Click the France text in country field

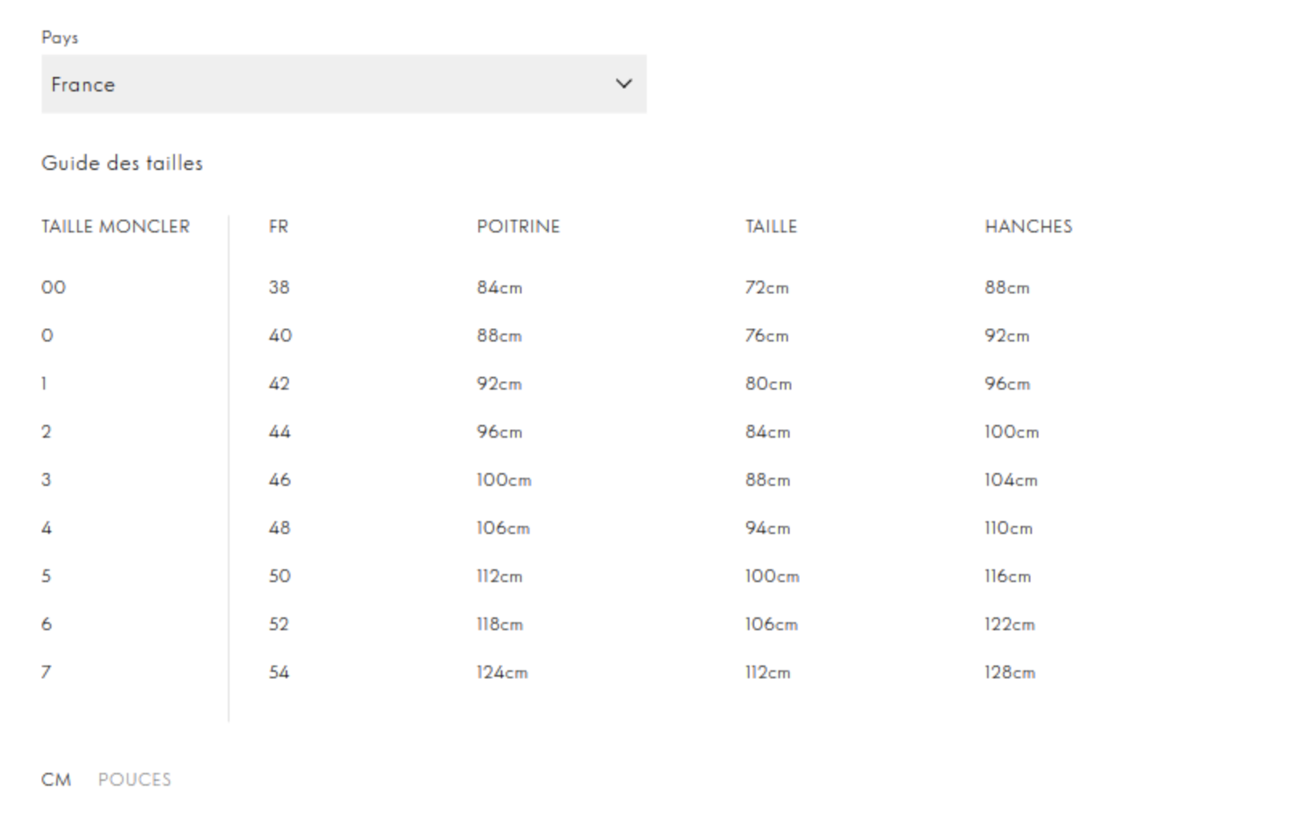tap(83, 84)
